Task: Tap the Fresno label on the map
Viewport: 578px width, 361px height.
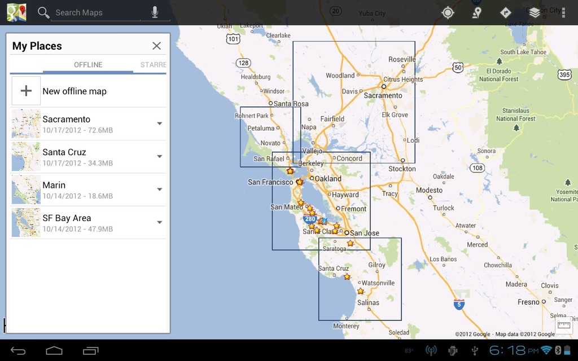Action: point(528,302)
